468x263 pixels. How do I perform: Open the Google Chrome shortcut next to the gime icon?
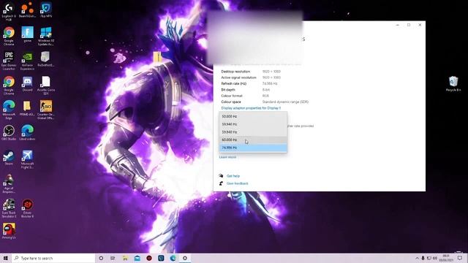click(x=9, y=37)
